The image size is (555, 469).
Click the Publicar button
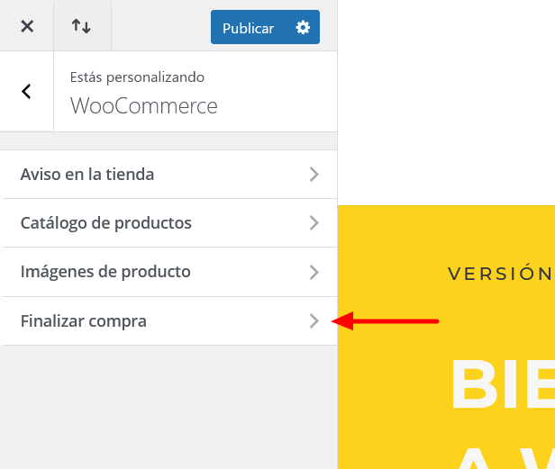[248, 28]
